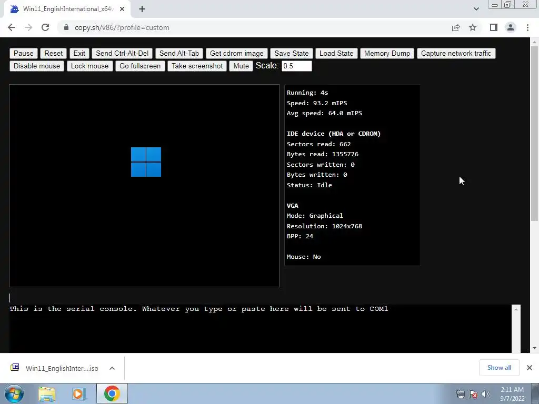Click the 'Speed: 93.2 mIPS' line

point(317,103)
